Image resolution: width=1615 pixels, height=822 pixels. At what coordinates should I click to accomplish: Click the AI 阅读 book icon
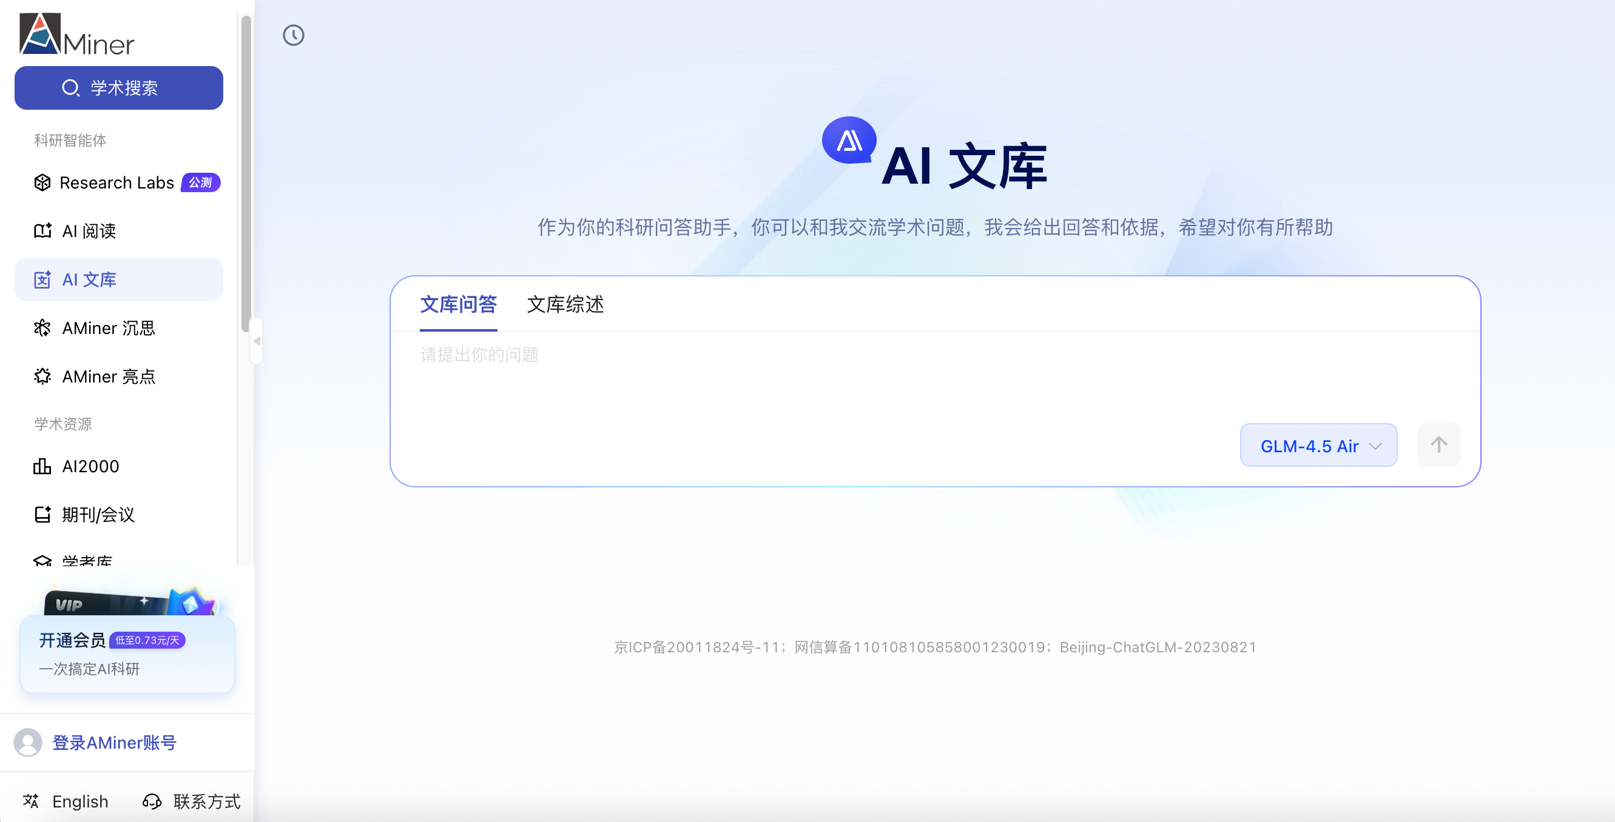coord(42,230)
